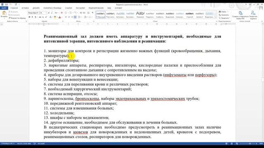Toggle Strikethrough formatting
The image size is (264, 148).
pyautogui.click(x=40, y=17)
